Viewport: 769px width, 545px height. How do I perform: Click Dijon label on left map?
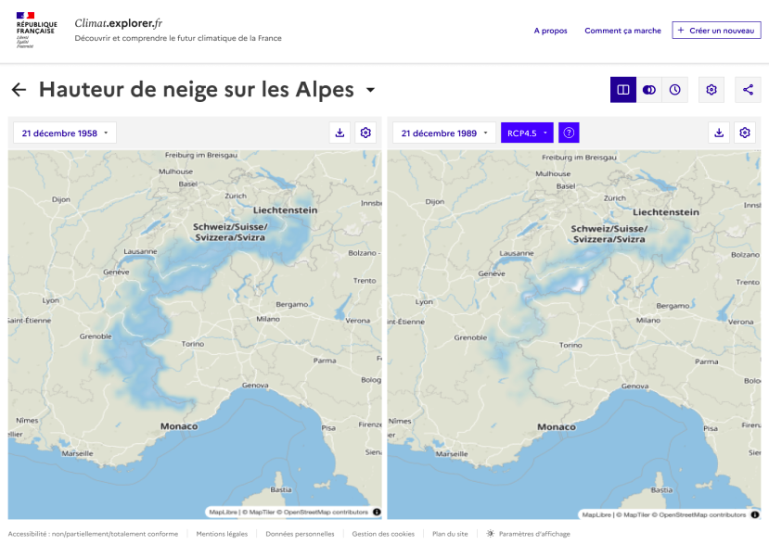click(x=61, y=199)
